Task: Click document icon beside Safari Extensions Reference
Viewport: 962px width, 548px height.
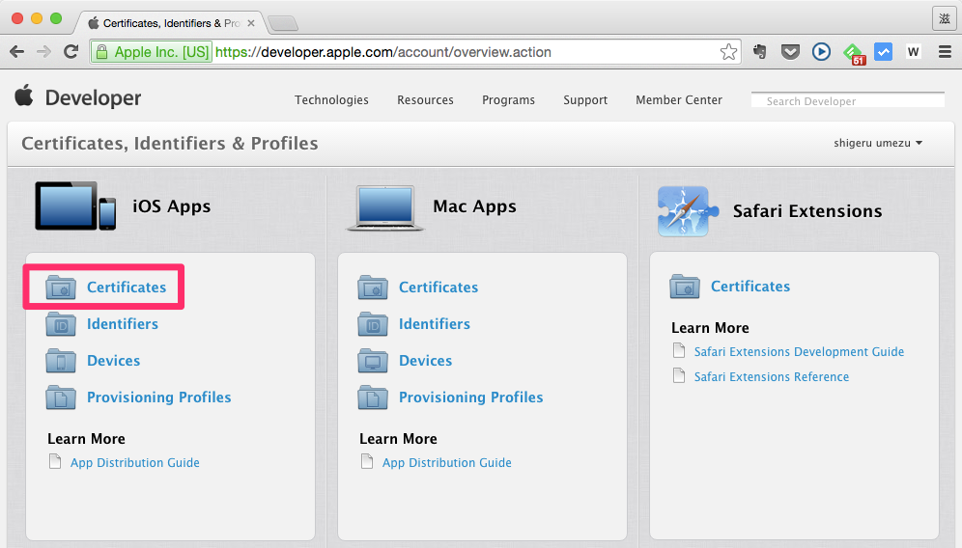Action: (679, 375)
